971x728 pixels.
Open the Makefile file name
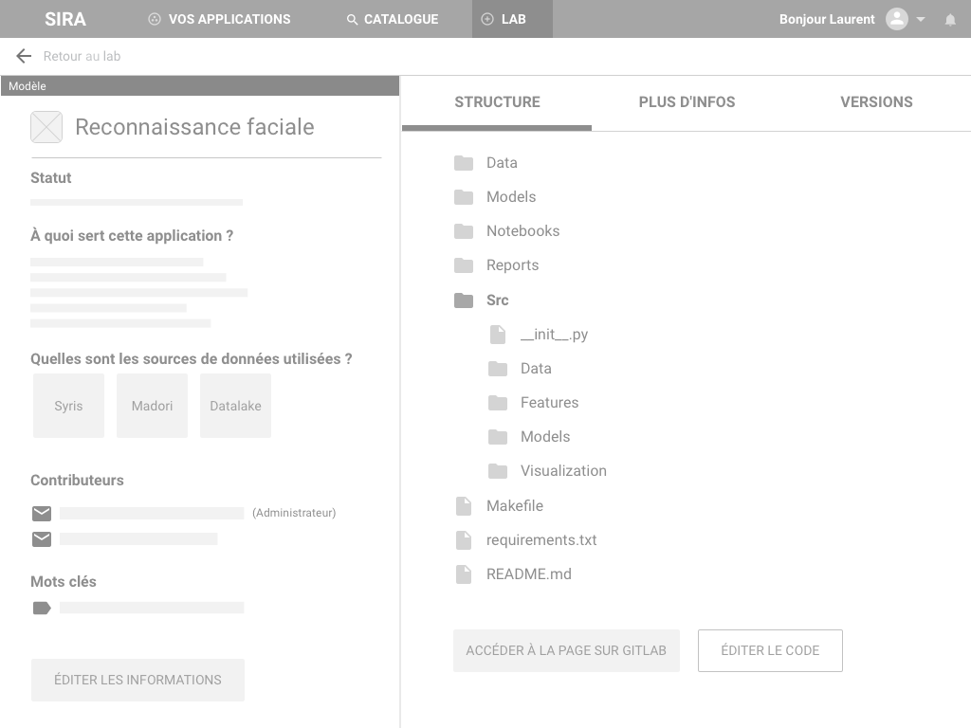tap(515, 506)
